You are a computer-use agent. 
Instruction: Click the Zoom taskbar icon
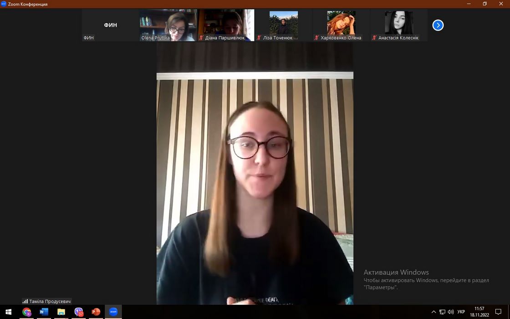coord(113,312)
